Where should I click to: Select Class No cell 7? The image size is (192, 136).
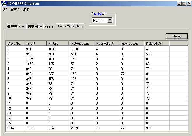coord(8,84)
